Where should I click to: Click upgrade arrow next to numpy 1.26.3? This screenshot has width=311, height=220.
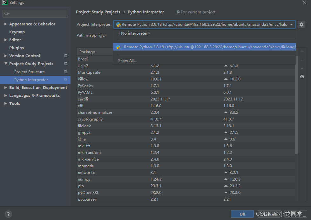pyautogui.click(x=226, y=179)
